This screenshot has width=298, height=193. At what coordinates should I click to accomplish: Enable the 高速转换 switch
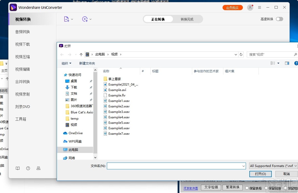[x=280, y=19]
